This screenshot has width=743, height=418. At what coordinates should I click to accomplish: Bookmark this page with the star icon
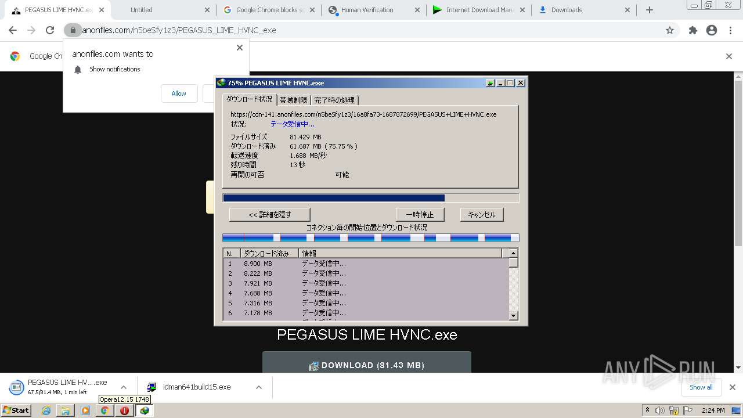[x=670, y=30]
